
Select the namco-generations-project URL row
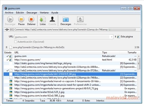point(71,88)
